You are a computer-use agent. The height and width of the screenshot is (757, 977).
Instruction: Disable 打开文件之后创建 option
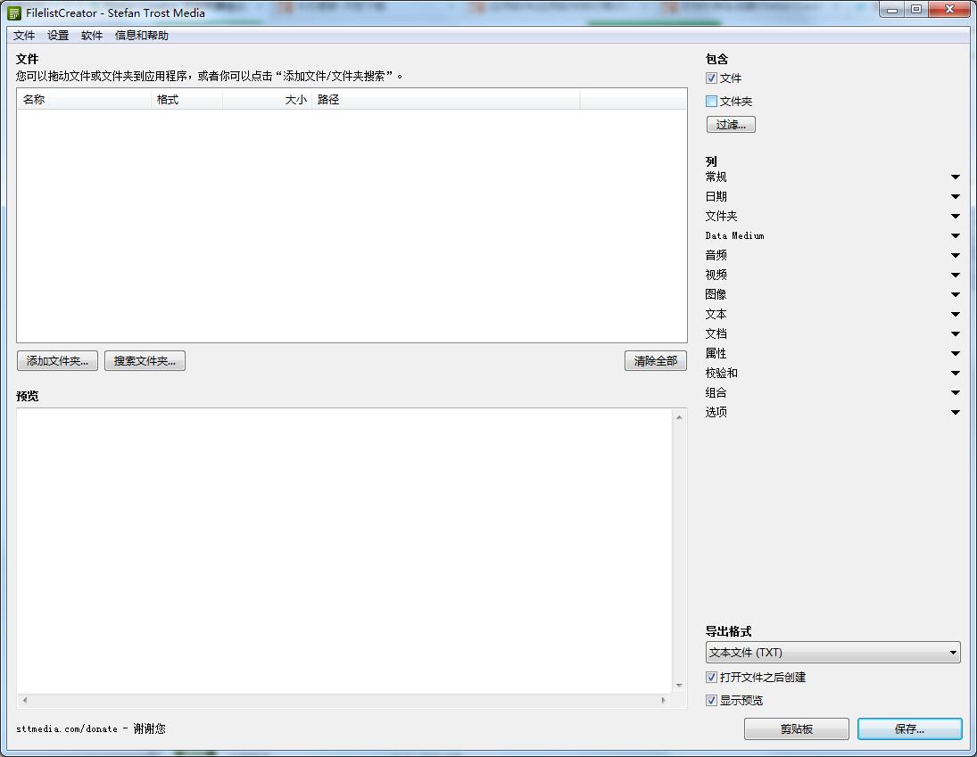coord(711,677)
